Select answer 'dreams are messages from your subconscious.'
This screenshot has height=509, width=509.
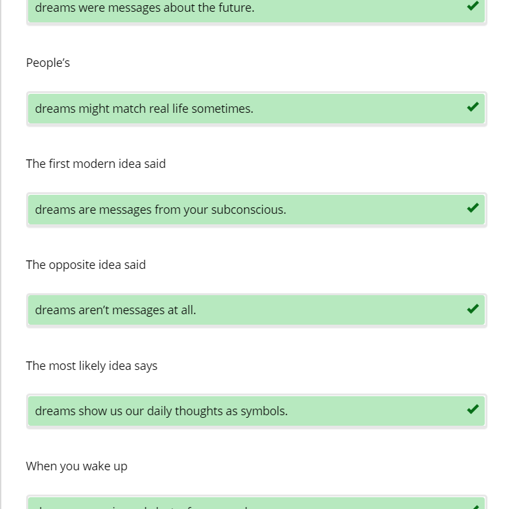click(x=160, y=210)
